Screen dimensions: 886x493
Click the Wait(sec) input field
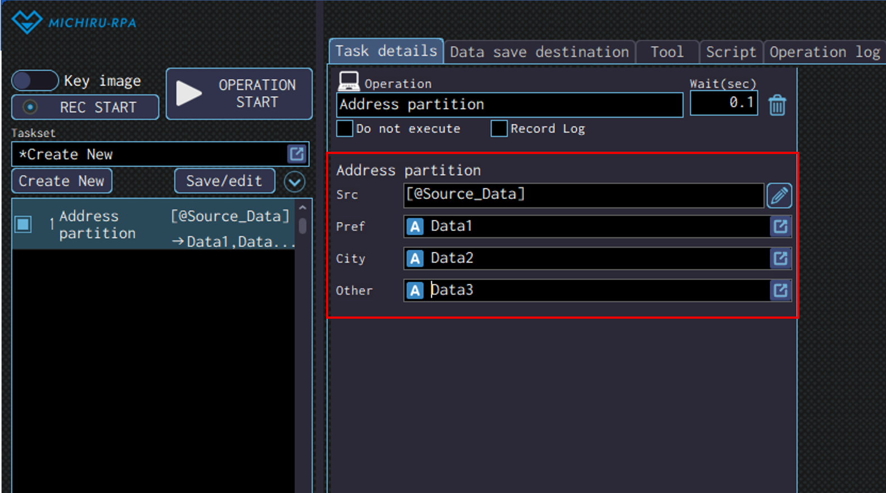pos(724,103)
